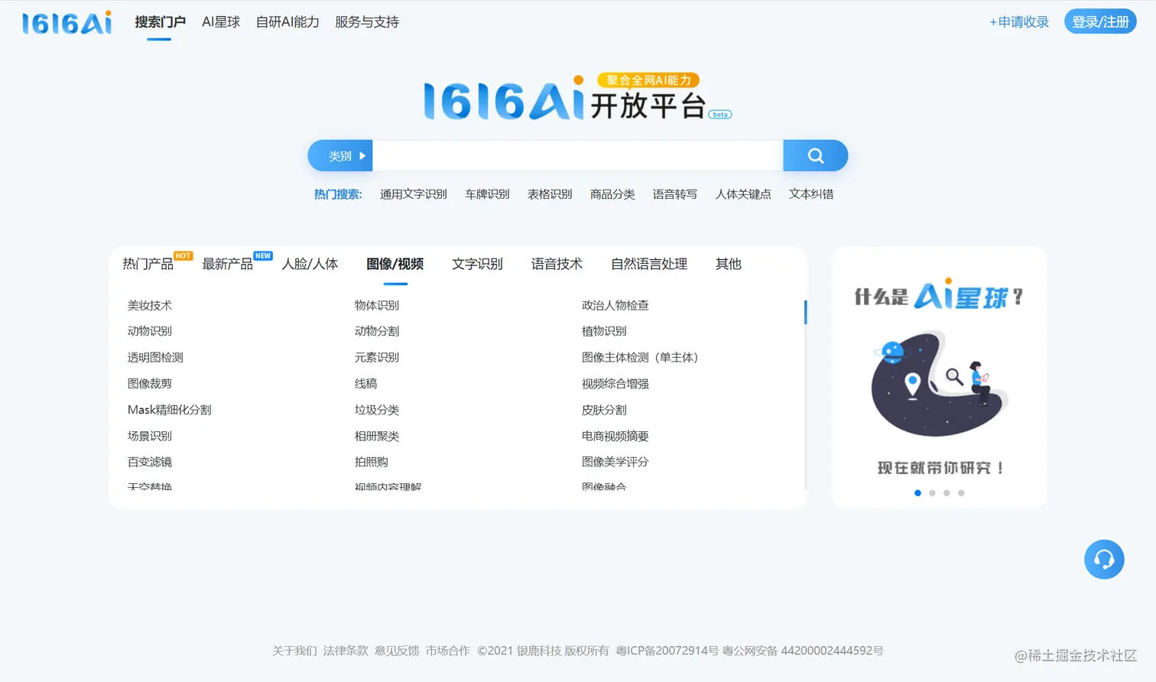Open the 政治人物检查 product
The image size is (1156, 682).
point(615,305)
